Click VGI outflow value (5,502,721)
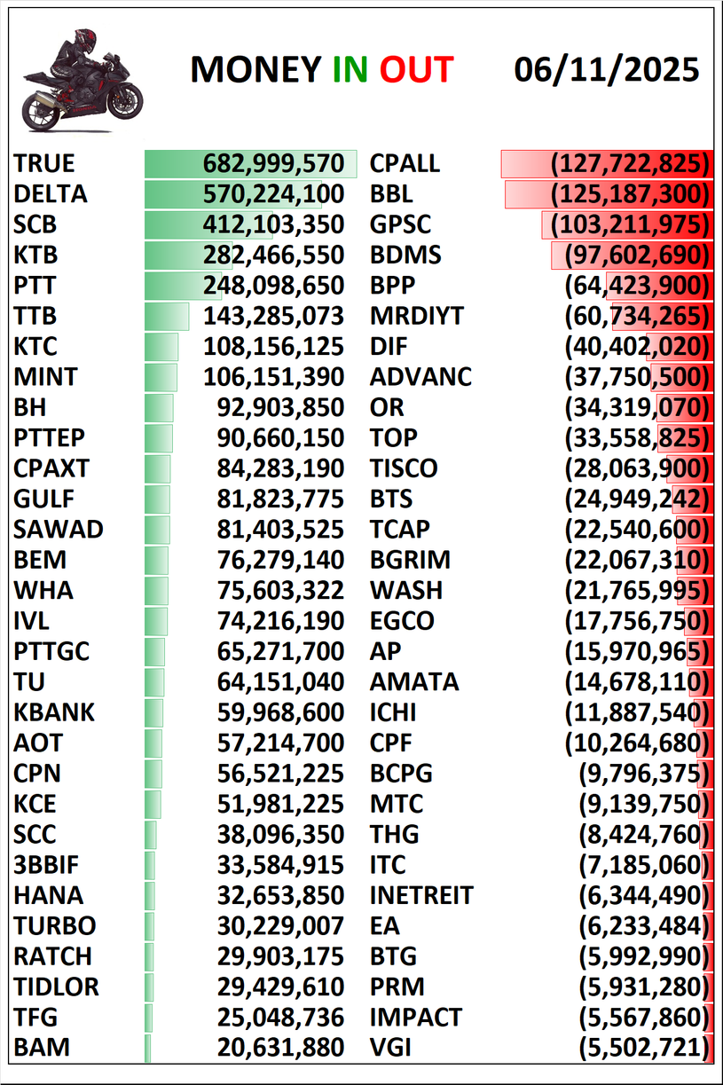The image size is (723, 1085). pos(644,1048)
